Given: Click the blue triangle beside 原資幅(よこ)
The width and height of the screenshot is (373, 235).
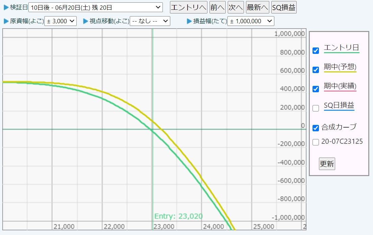Looking at the screenshot, I should [x=6, y=21].
